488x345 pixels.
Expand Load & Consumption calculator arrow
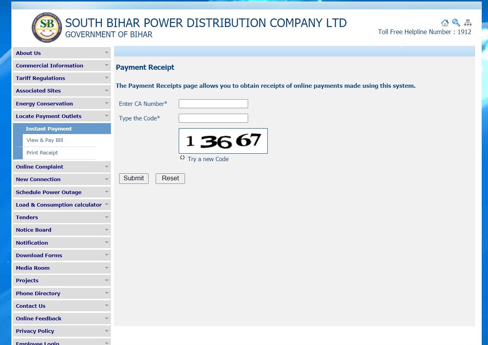(107, 204)
